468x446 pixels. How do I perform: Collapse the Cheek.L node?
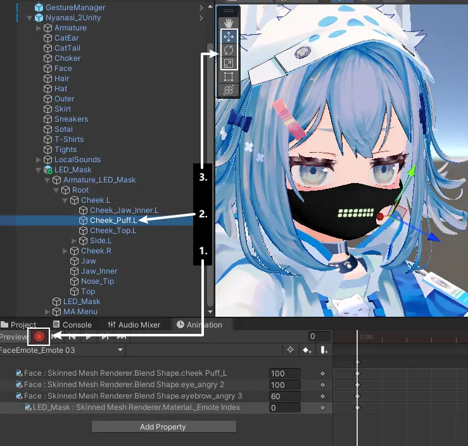click(65, 200)
